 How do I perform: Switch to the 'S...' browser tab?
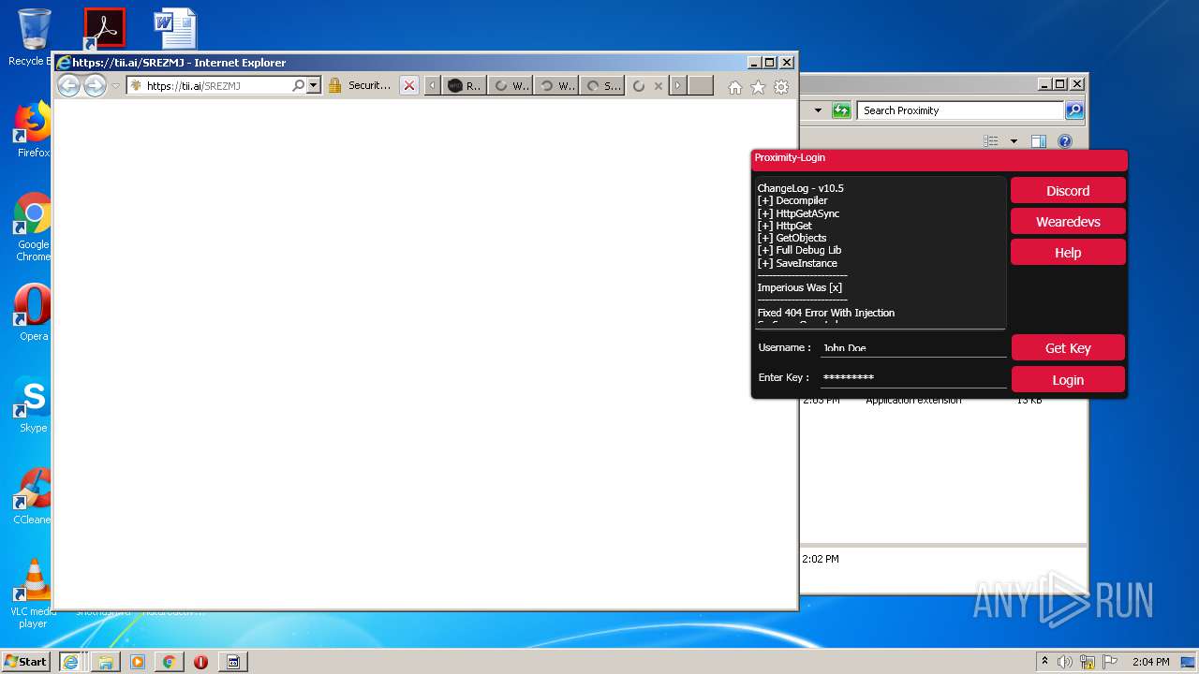601,86
